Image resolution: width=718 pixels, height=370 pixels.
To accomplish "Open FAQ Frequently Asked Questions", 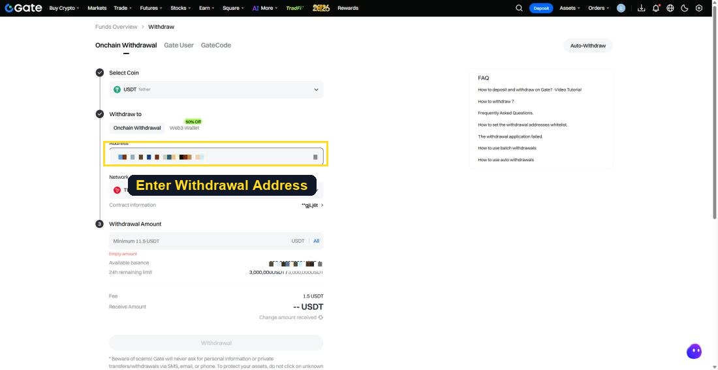I will click(x=505, y=113).
